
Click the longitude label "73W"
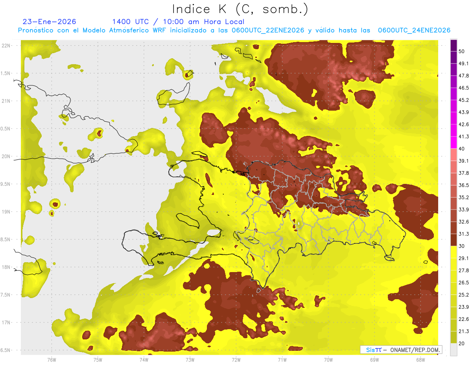[x=190, y=359]
